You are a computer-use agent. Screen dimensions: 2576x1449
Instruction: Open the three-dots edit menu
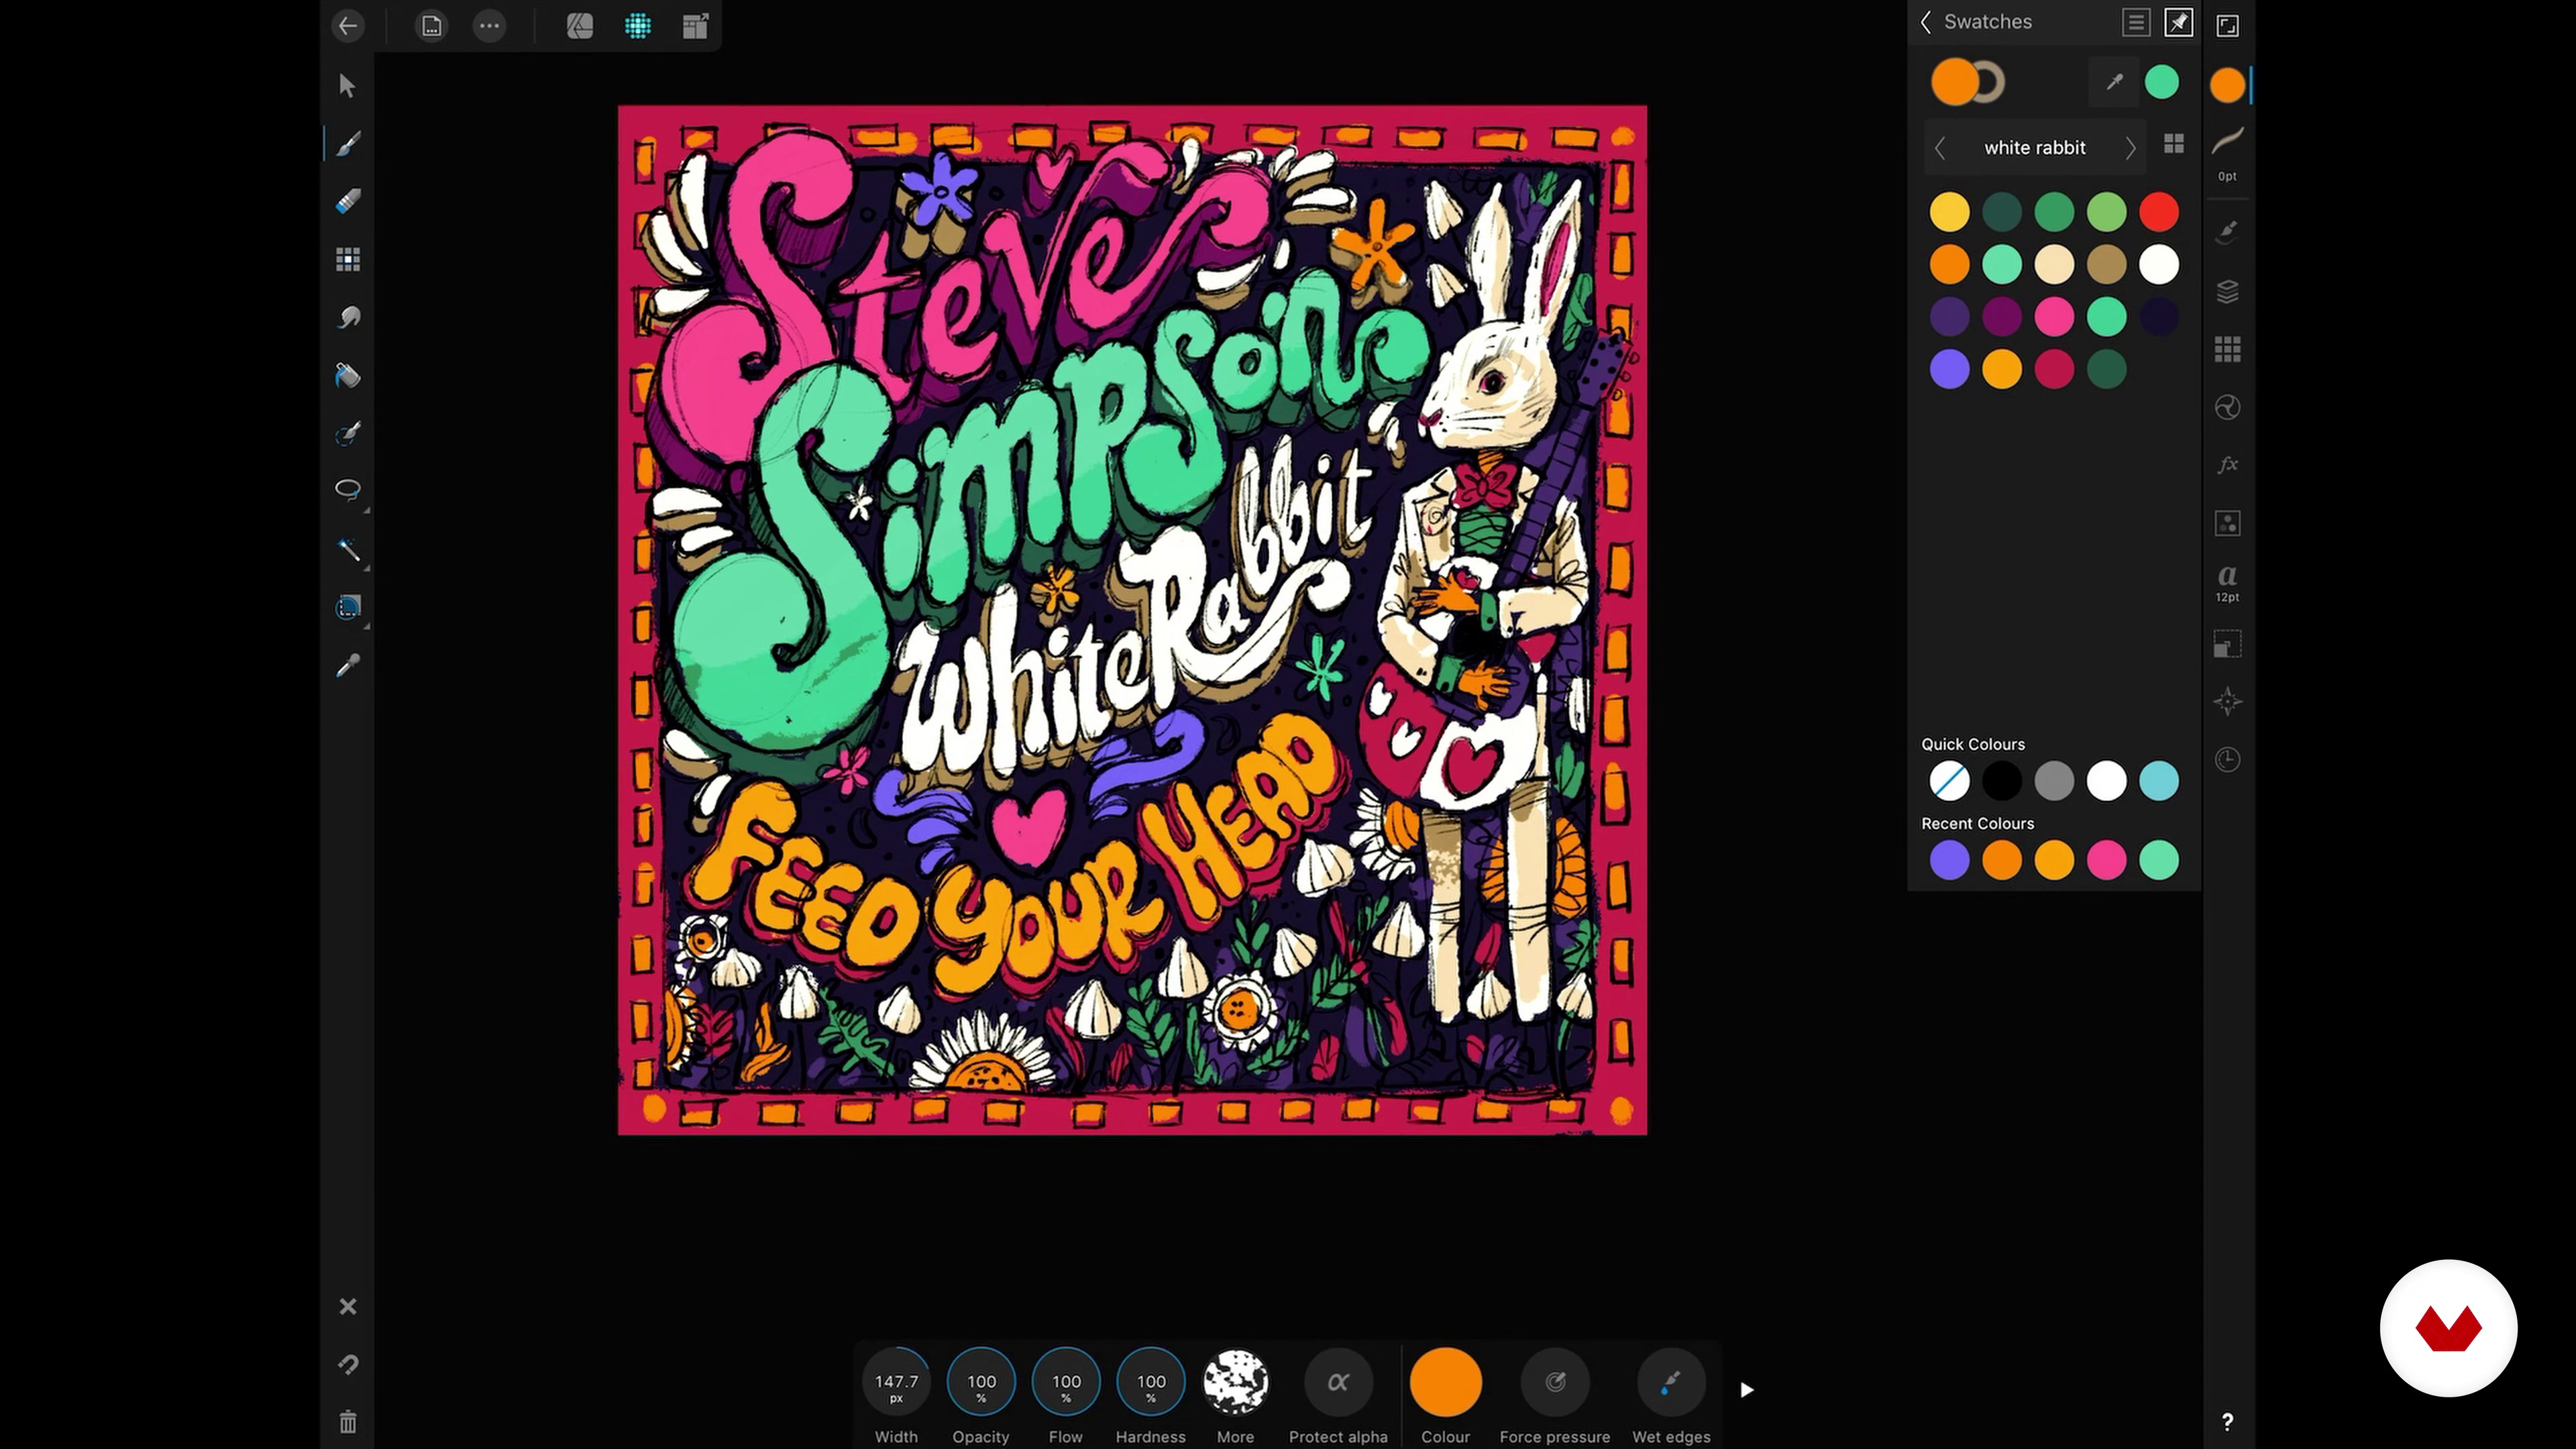point(489,26)
